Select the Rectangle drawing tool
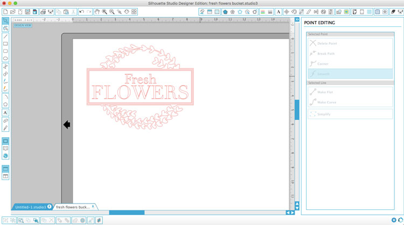Screen dimensions: 404x225 click(x=5, y=44)
